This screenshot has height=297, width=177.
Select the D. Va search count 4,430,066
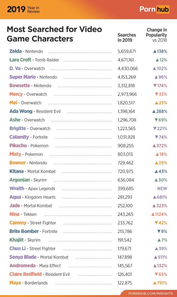[128, 69]
